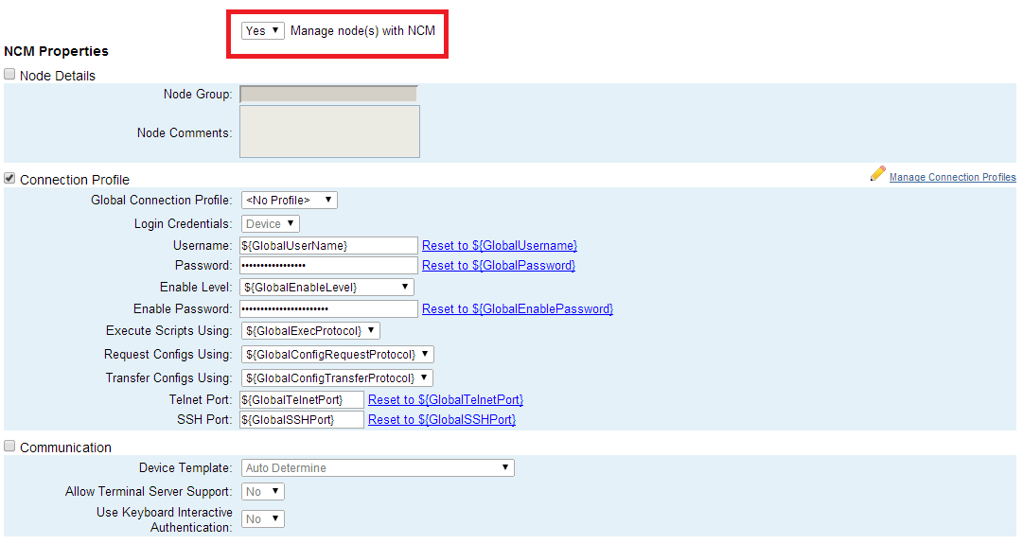Open the Login Credentials dropdown
This screenshot has width=1023, height=544.
[270, 223]
